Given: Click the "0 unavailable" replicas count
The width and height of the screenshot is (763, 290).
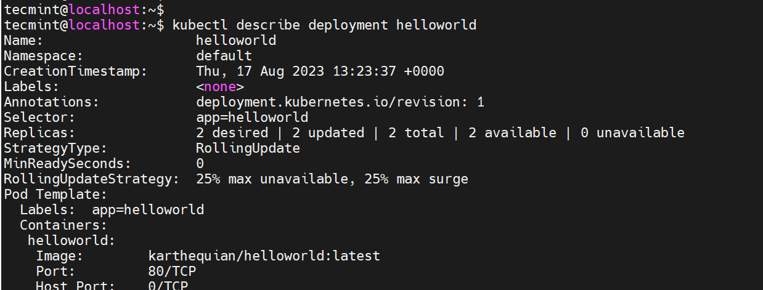Looking at the screenshot, I should [x=632, y=133].
